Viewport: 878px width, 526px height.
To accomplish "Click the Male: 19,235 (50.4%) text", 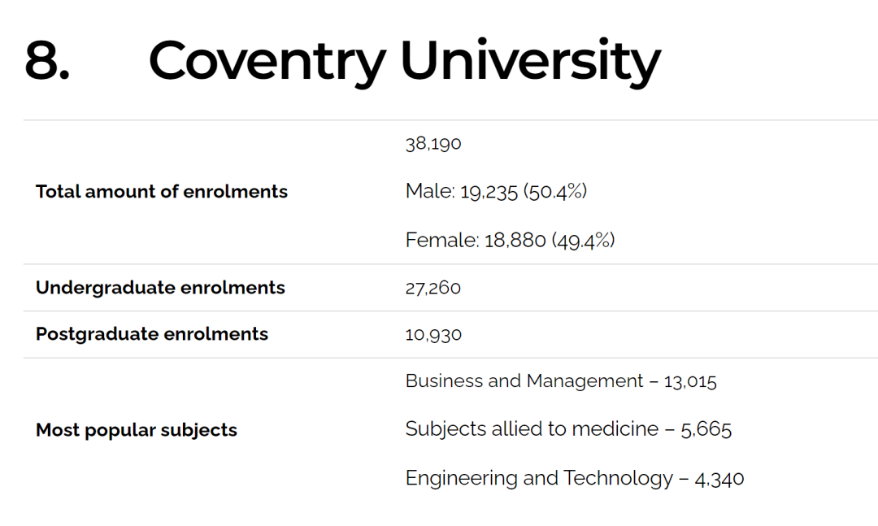I will [496, 192].
